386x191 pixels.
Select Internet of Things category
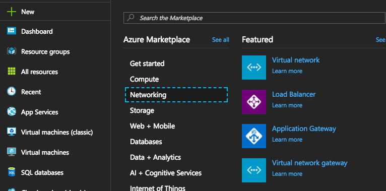(x=158, y=188)
